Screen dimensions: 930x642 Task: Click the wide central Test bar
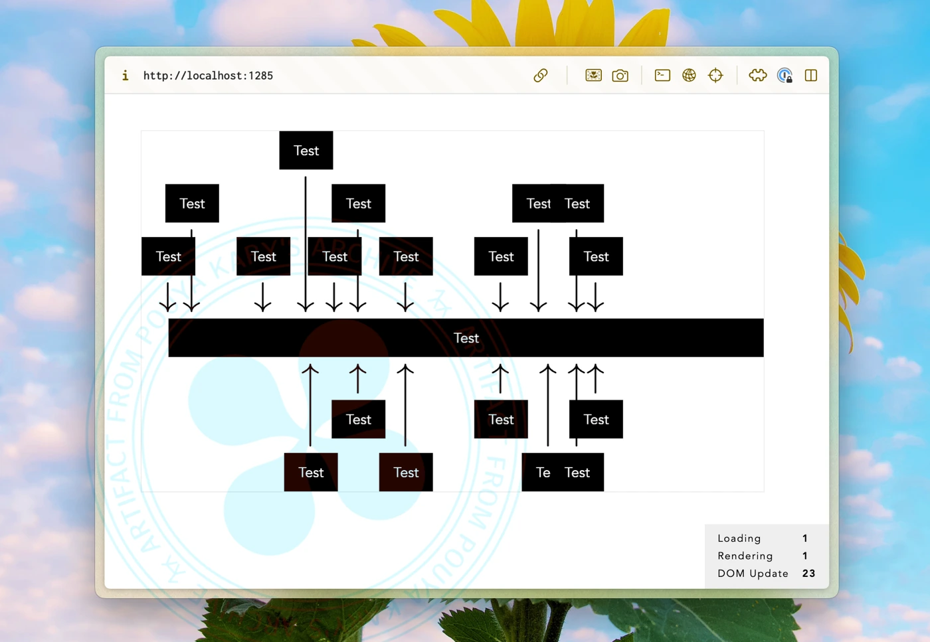466,338
